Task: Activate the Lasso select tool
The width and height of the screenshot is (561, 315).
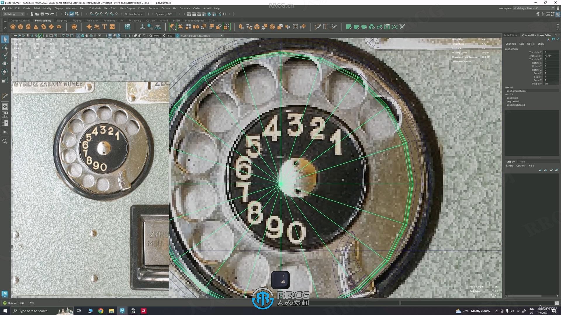Action: tap(5, 48)
